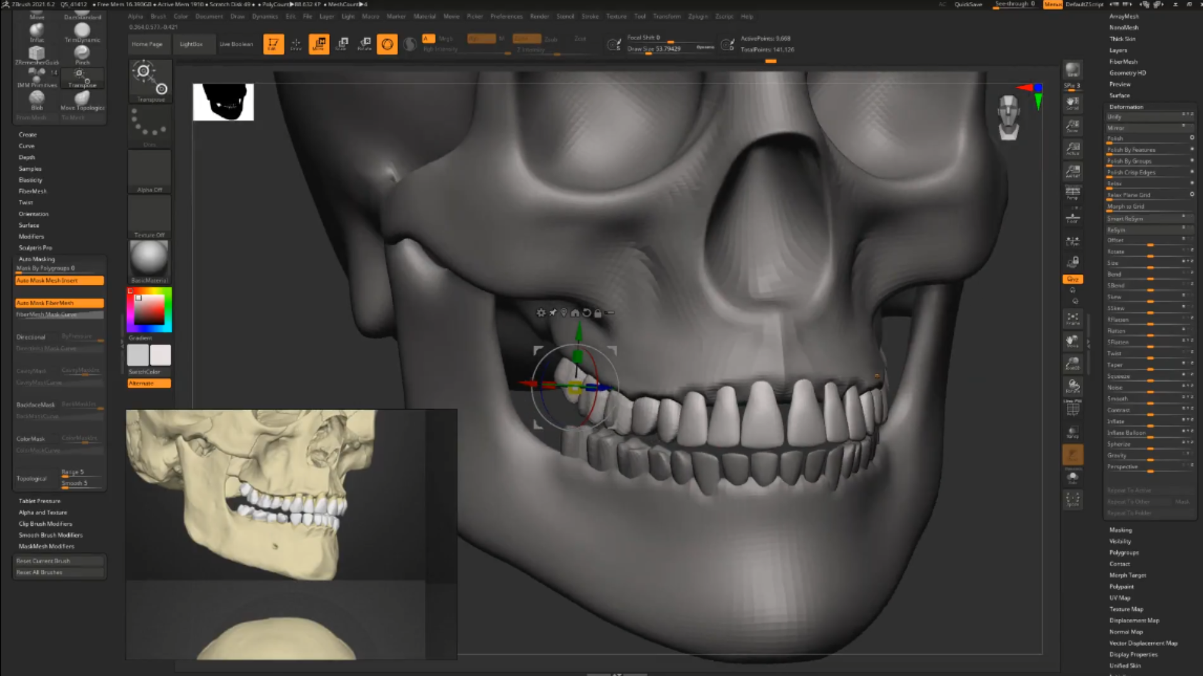Click the QuickSave button

point(968,4)
